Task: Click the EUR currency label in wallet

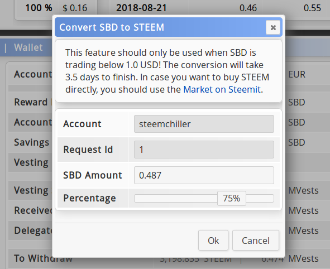Action: [x=296, y=74]
